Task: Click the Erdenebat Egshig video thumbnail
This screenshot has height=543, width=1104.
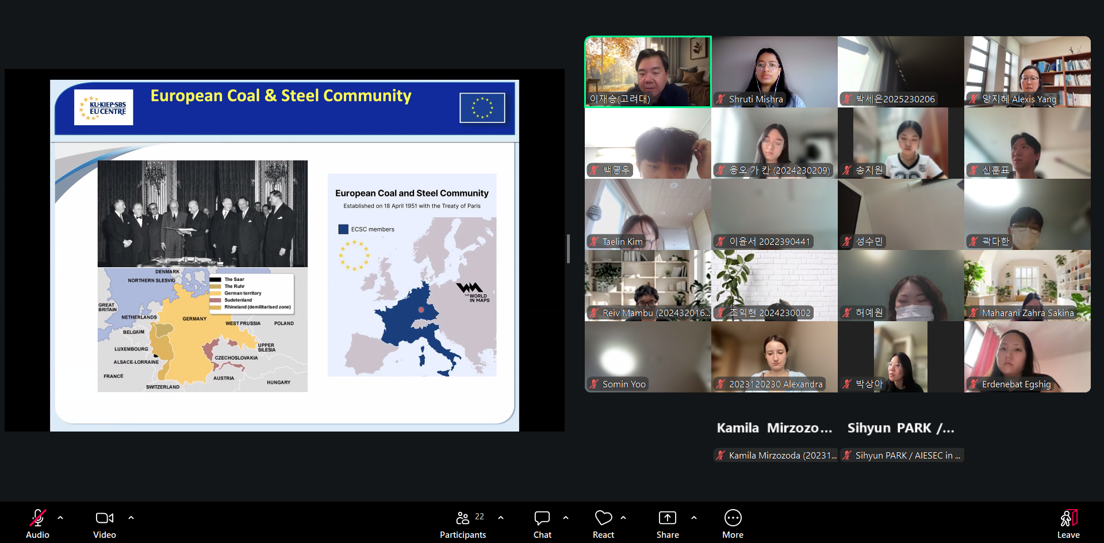Action: [x=1028, y=357]
